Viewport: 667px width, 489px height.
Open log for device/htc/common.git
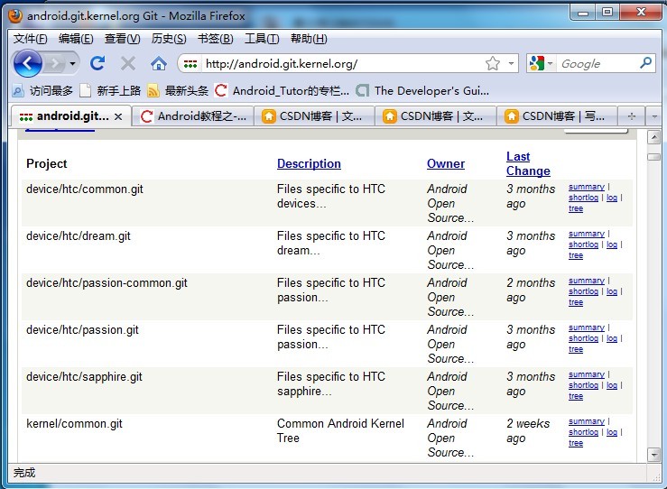[612, 198]
